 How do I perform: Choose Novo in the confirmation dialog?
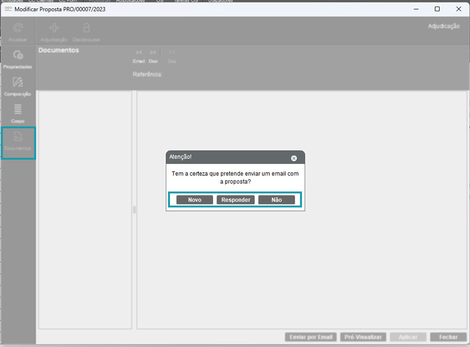pos(195,200)
